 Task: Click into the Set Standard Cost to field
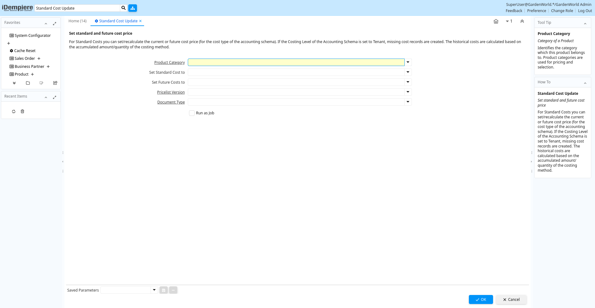296,72
